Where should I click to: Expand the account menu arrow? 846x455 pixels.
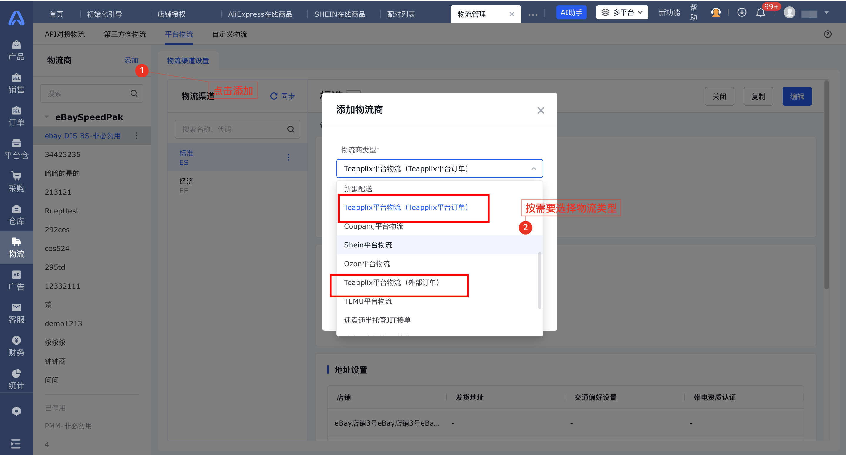pos(827,13)
